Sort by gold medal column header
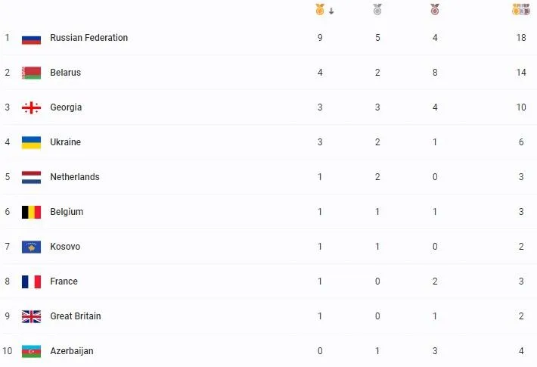Viewport: 537px width, 367px height. click(x=320, y=10)
